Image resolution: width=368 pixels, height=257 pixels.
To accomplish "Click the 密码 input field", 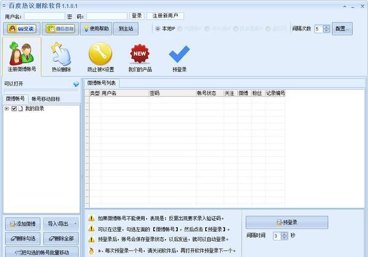I will tap(107, 16).
